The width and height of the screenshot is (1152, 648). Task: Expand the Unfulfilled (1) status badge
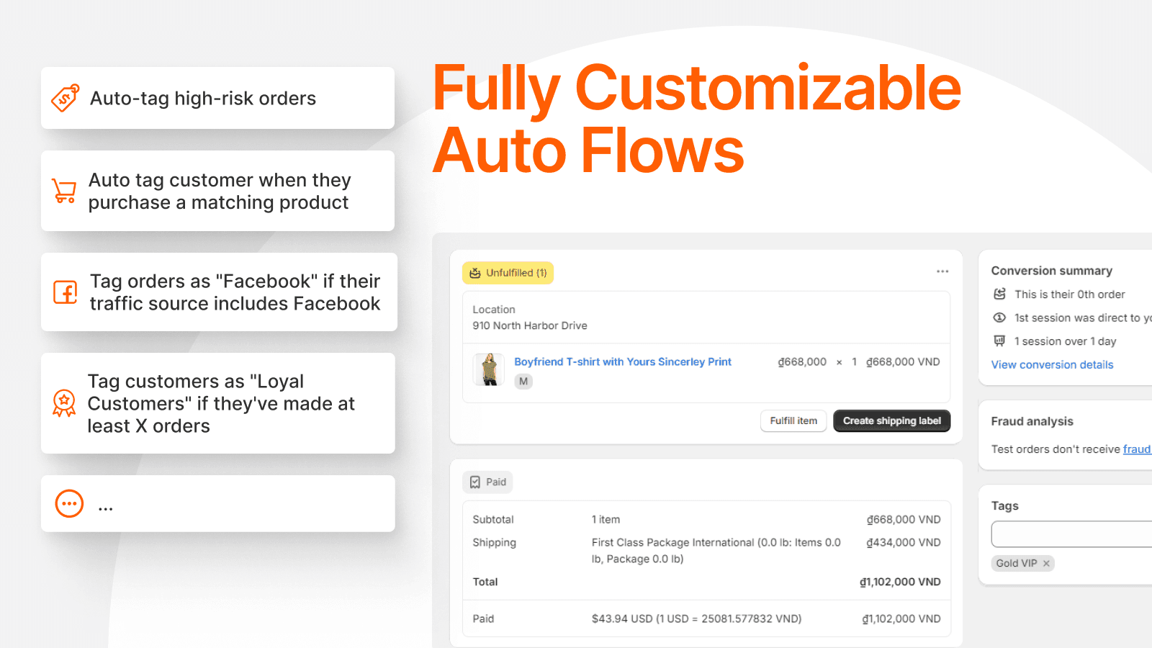point(508,273)
